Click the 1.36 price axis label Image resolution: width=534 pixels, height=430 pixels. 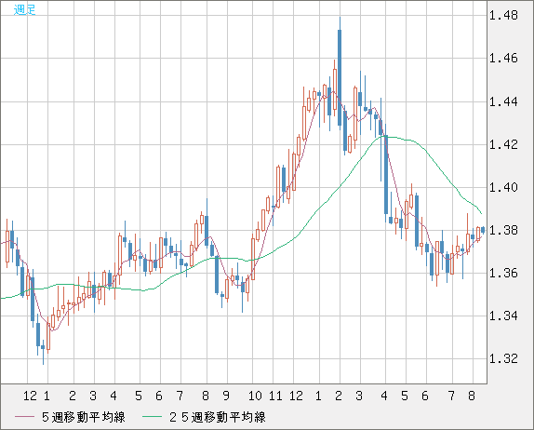tap(503, 273)
